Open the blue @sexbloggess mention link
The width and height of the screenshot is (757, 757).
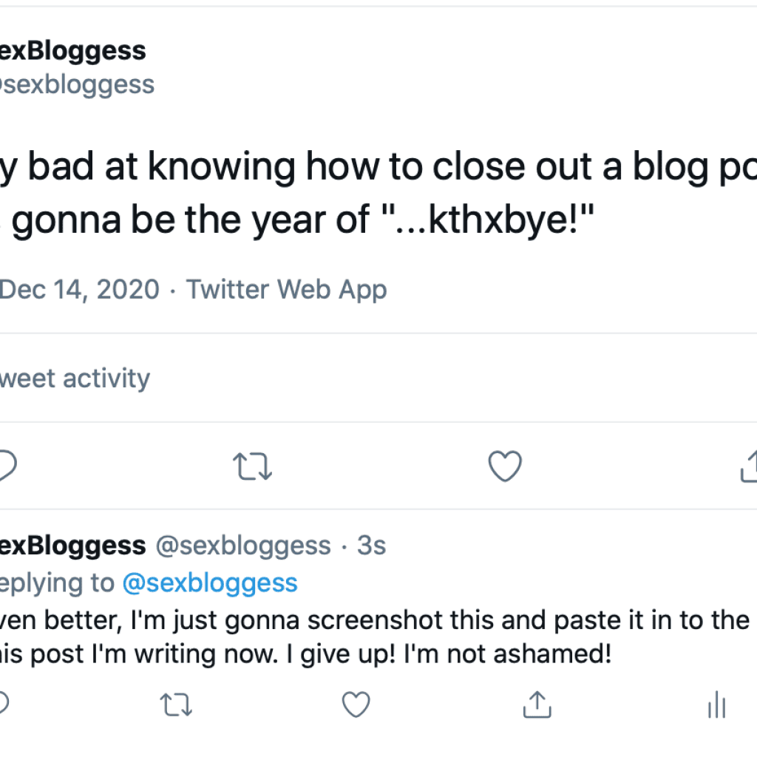210,583
